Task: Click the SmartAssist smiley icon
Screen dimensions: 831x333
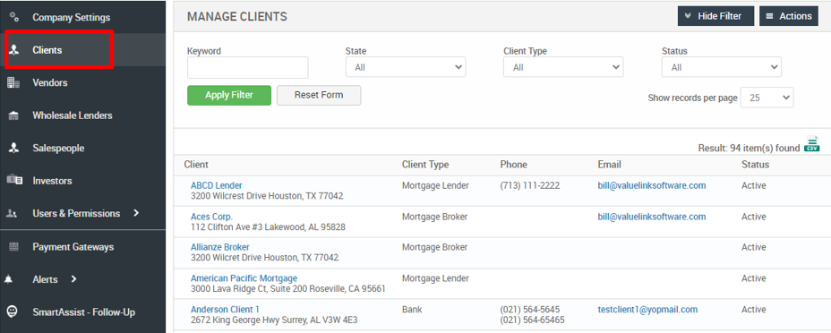Action: [12, 312]
